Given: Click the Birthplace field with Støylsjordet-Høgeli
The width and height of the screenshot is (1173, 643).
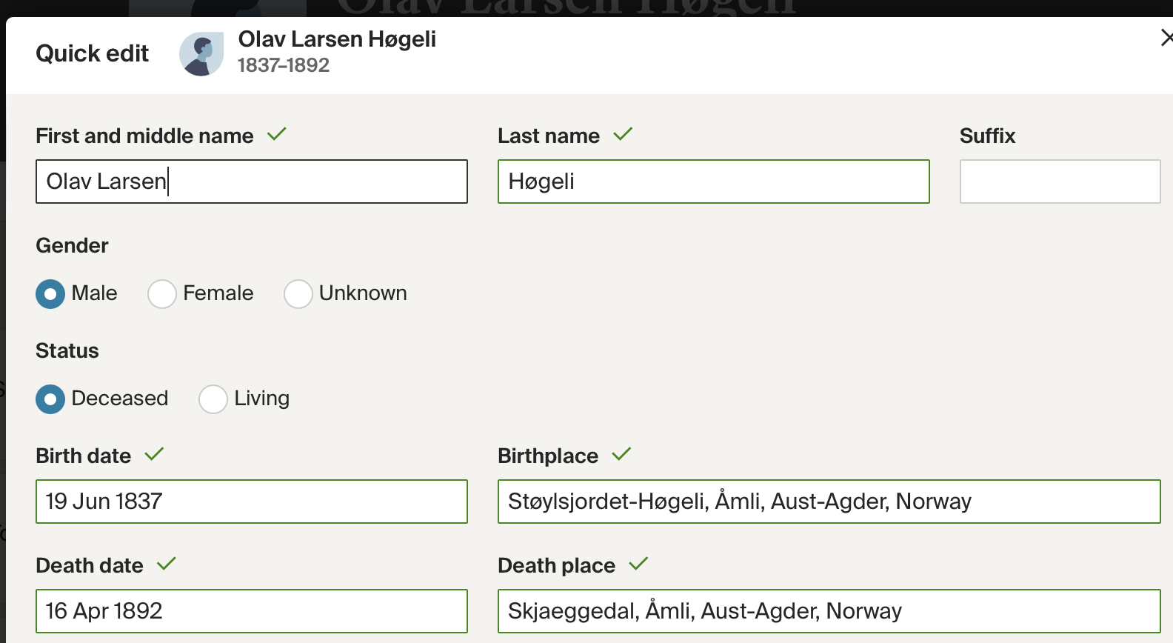Looking at the screenshot, I should 829,502.
